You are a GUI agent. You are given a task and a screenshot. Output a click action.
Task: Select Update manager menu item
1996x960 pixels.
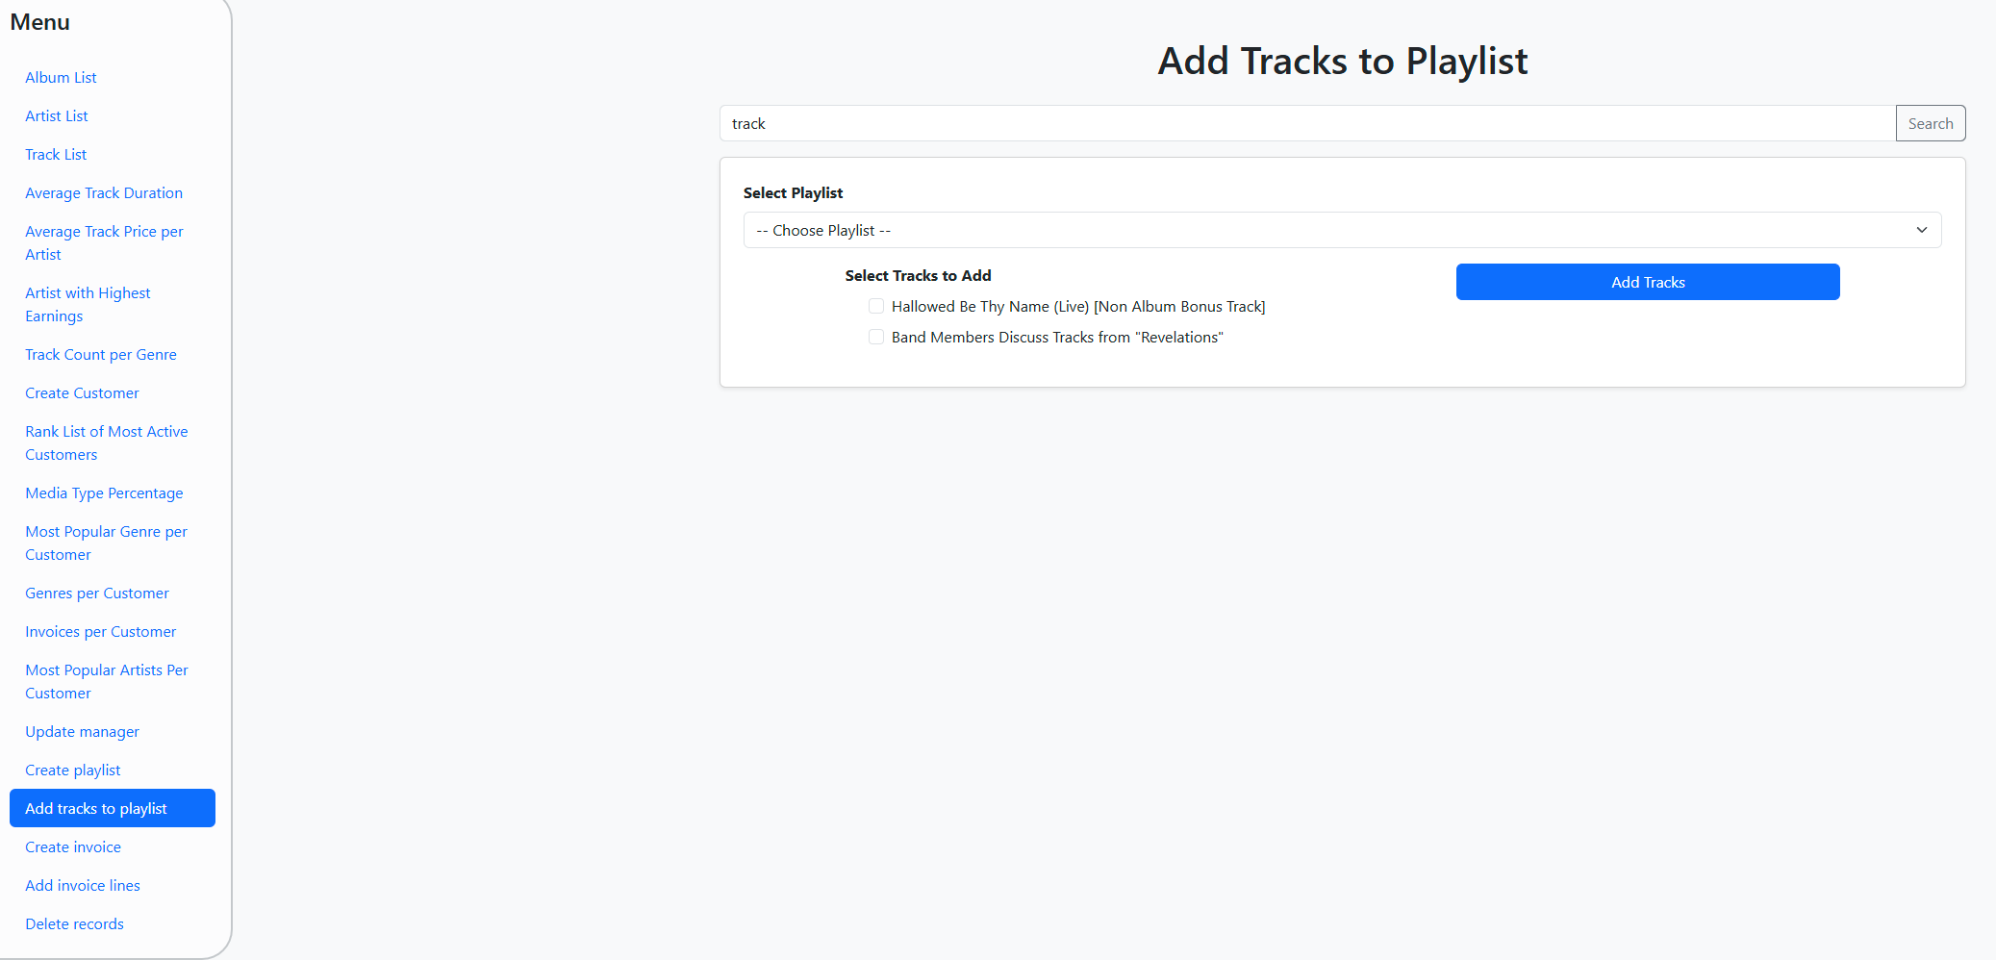tap(82, 731)
